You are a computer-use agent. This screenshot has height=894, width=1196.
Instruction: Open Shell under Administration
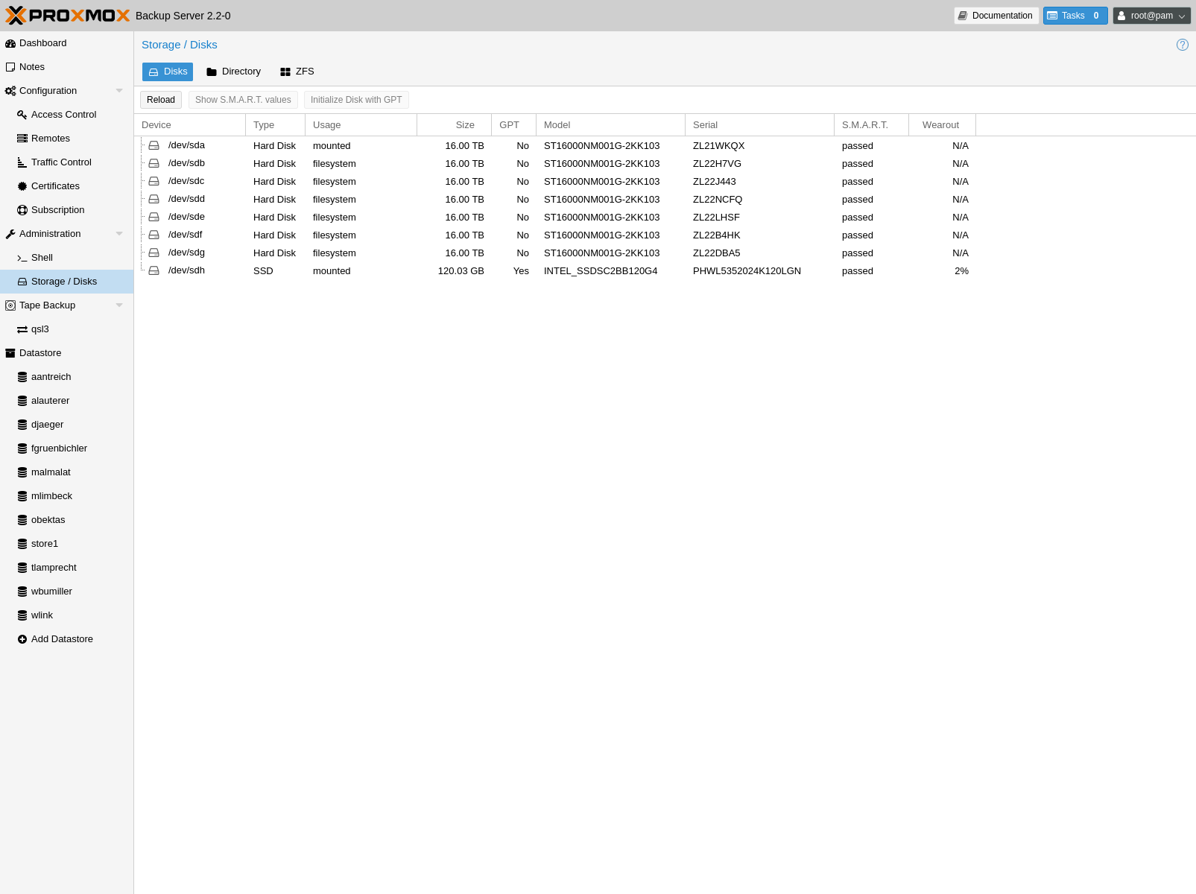click(x=42, y=258)
